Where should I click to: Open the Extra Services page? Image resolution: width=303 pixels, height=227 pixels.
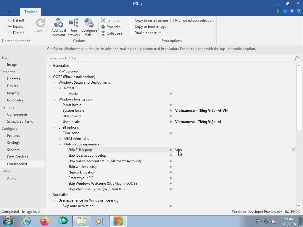[17, 157]
